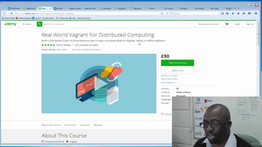Screen dimensions: 262x147
Task: Click the Udemy logo
Action: 10,24
